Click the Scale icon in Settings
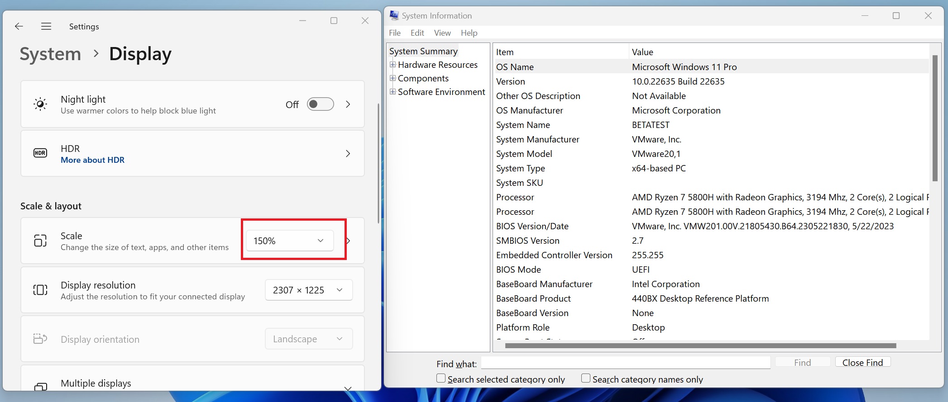Screen dimensions: 948x402 40,241
